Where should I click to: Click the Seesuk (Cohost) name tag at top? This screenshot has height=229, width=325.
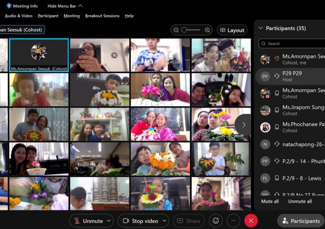click(22, 30)
